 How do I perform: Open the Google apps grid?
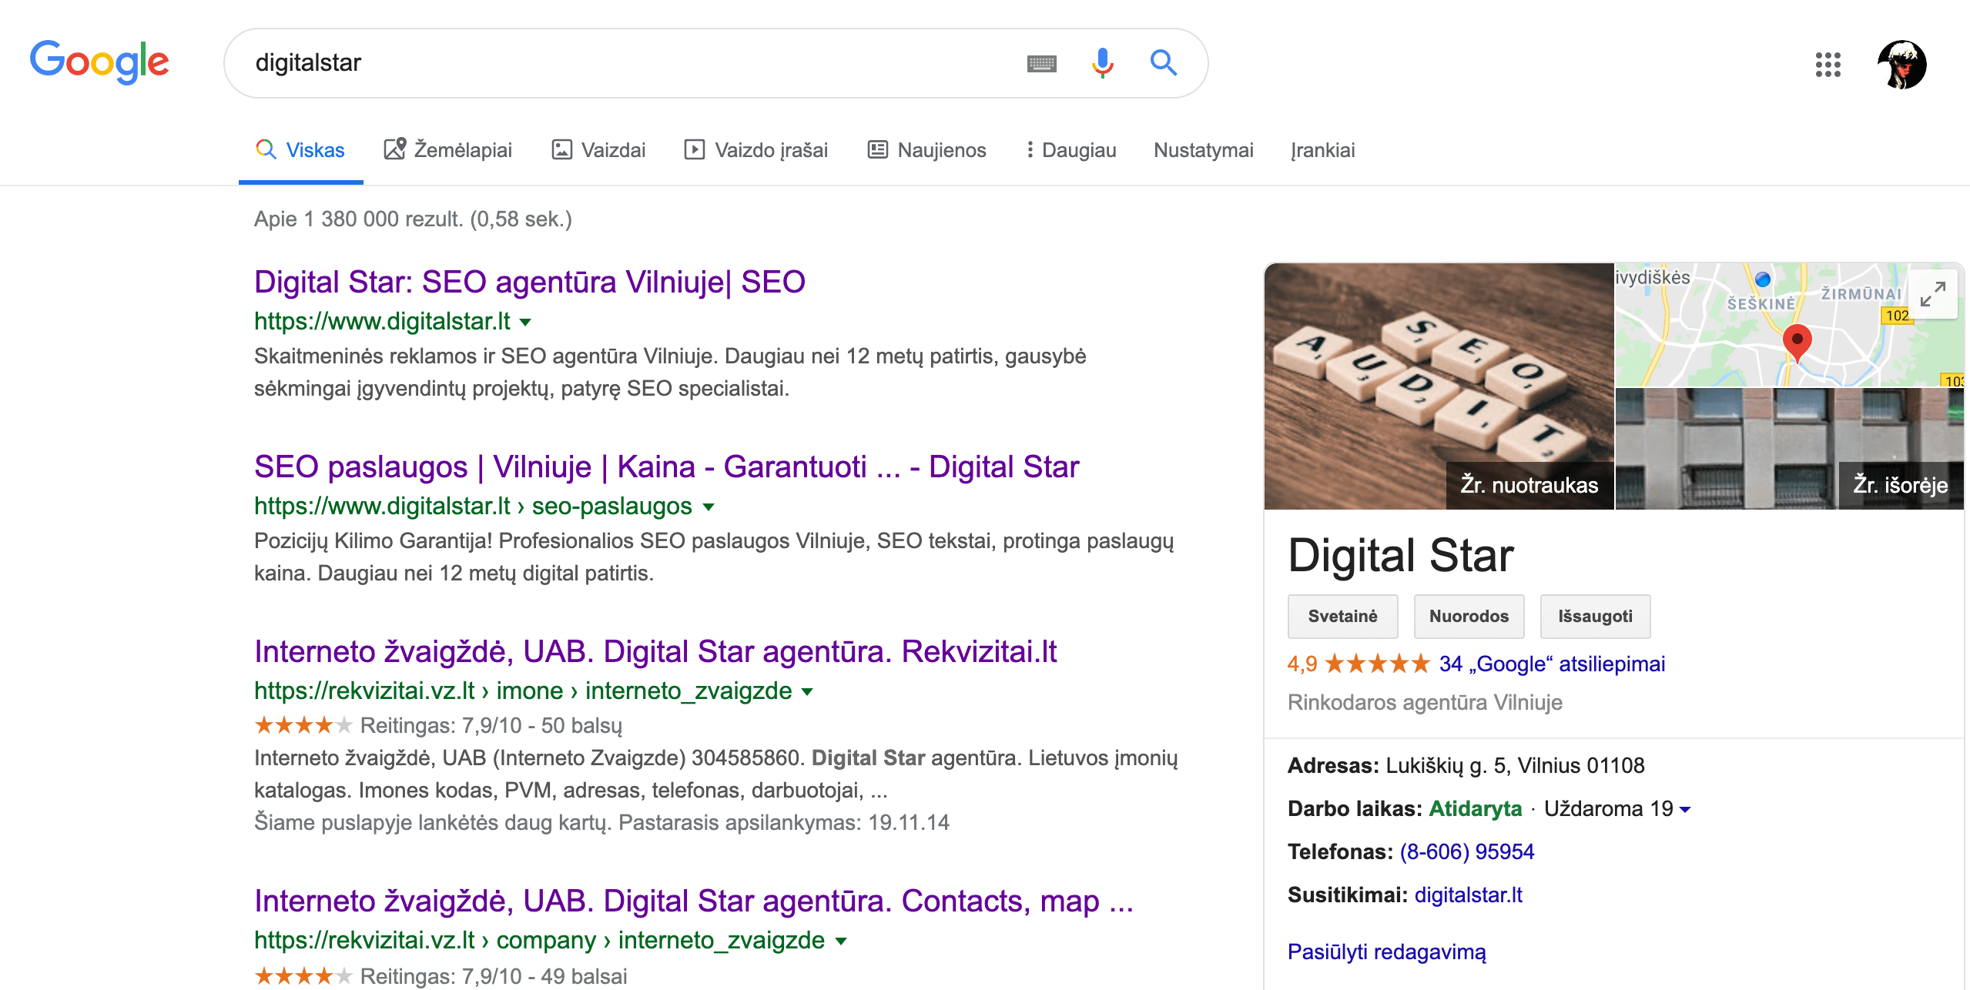click(x=1828, y=65)
